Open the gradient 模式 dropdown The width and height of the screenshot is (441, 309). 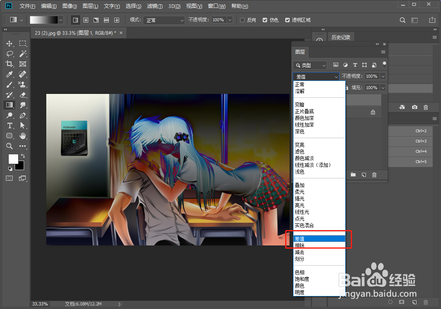164,20
